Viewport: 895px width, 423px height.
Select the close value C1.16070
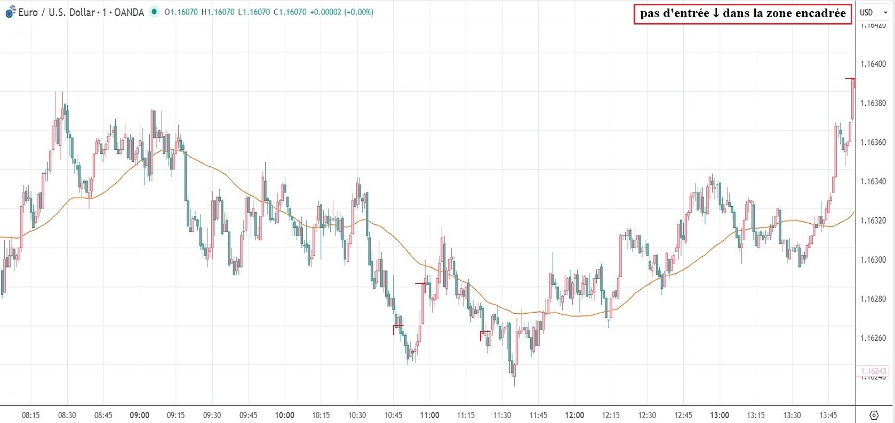[290, 12]
